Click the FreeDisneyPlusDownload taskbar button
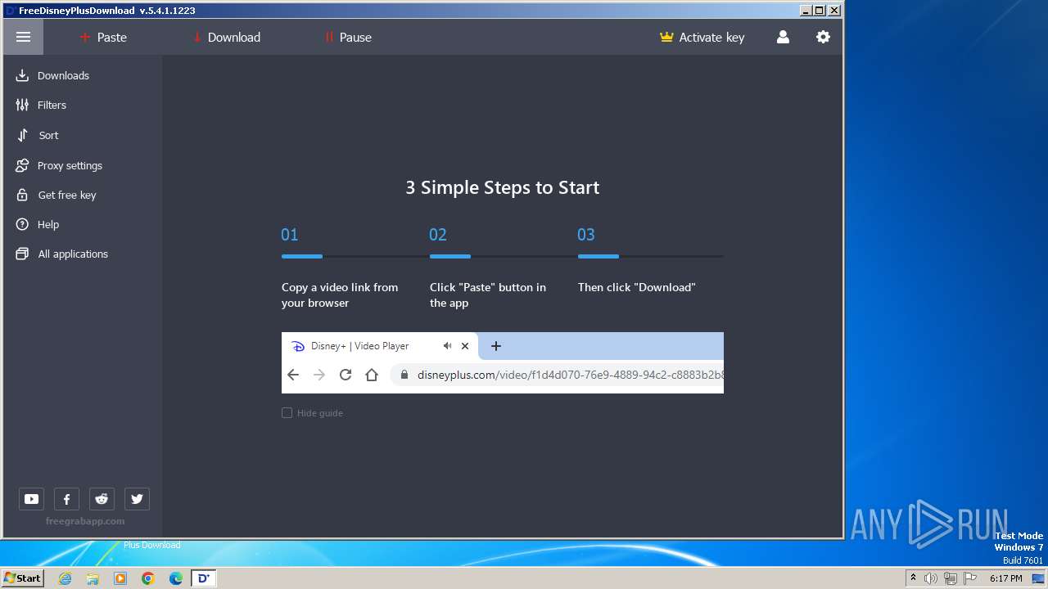 (x=204, y=578)
